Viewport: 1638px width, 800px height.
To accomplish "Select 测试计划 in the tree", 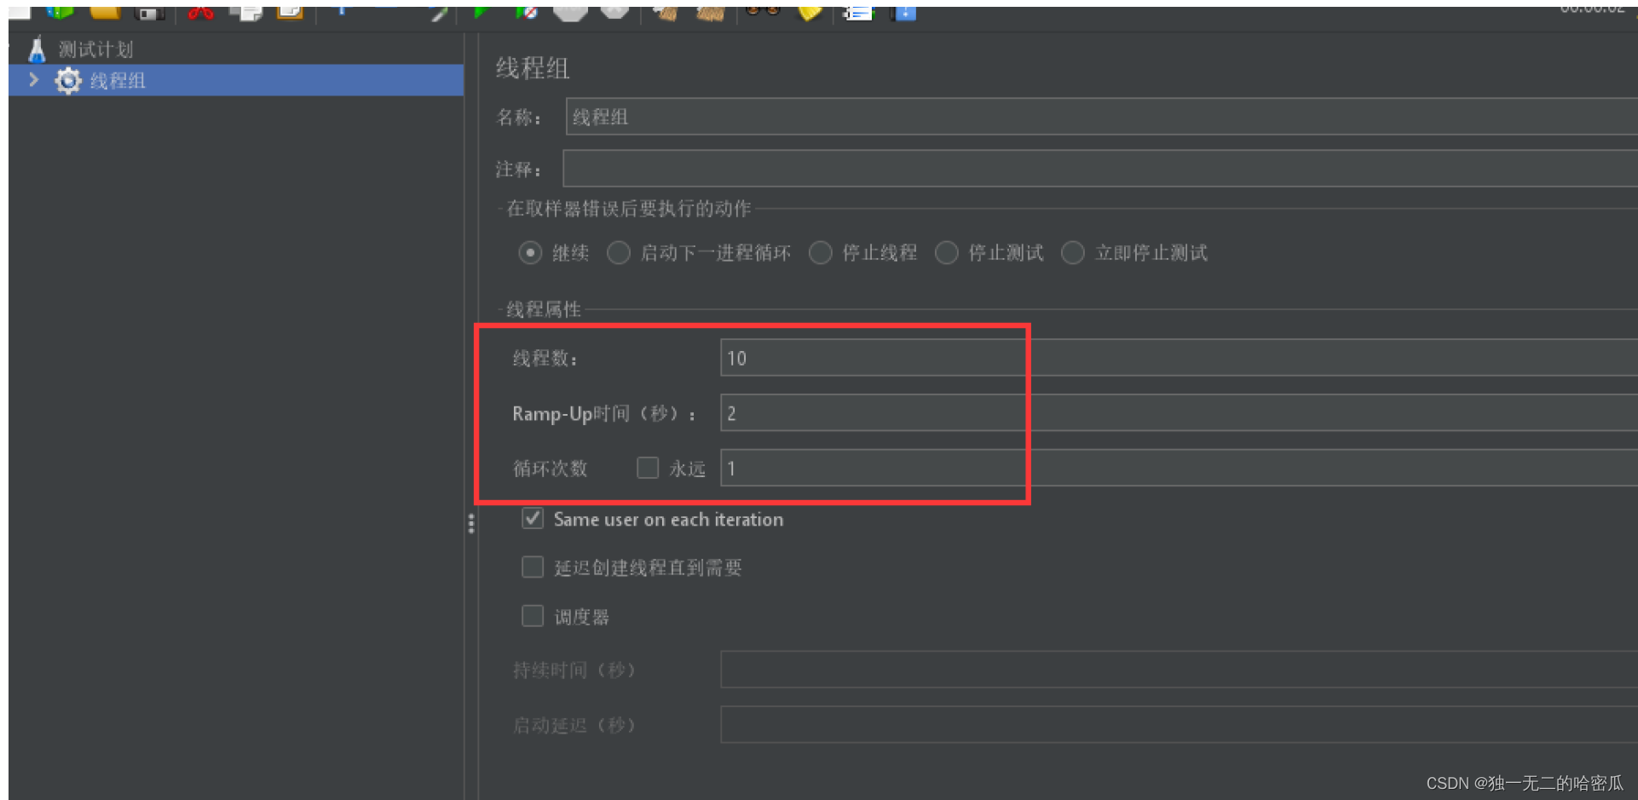I will click(x=95, y=49).
